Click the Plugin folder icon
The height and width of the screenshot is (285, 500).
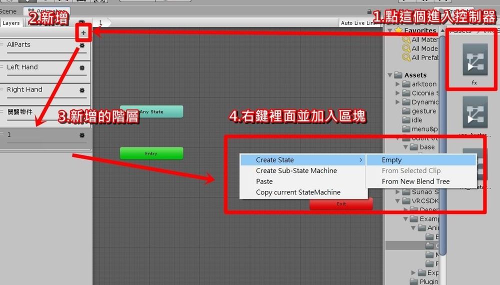(414, 281)
